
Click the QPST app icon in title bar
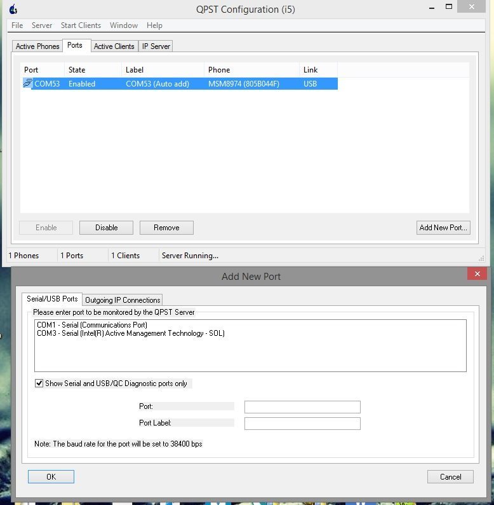tap(12, 10)
